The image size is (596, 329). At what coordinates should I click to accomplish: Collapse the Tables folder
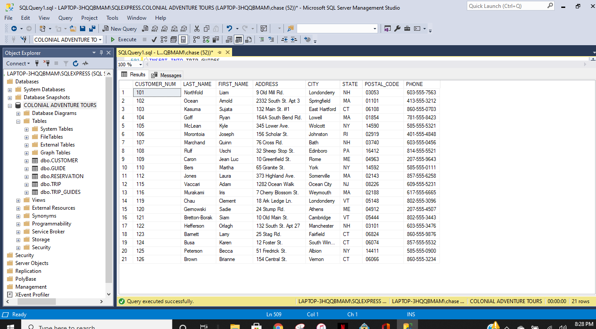pos(18,121)
